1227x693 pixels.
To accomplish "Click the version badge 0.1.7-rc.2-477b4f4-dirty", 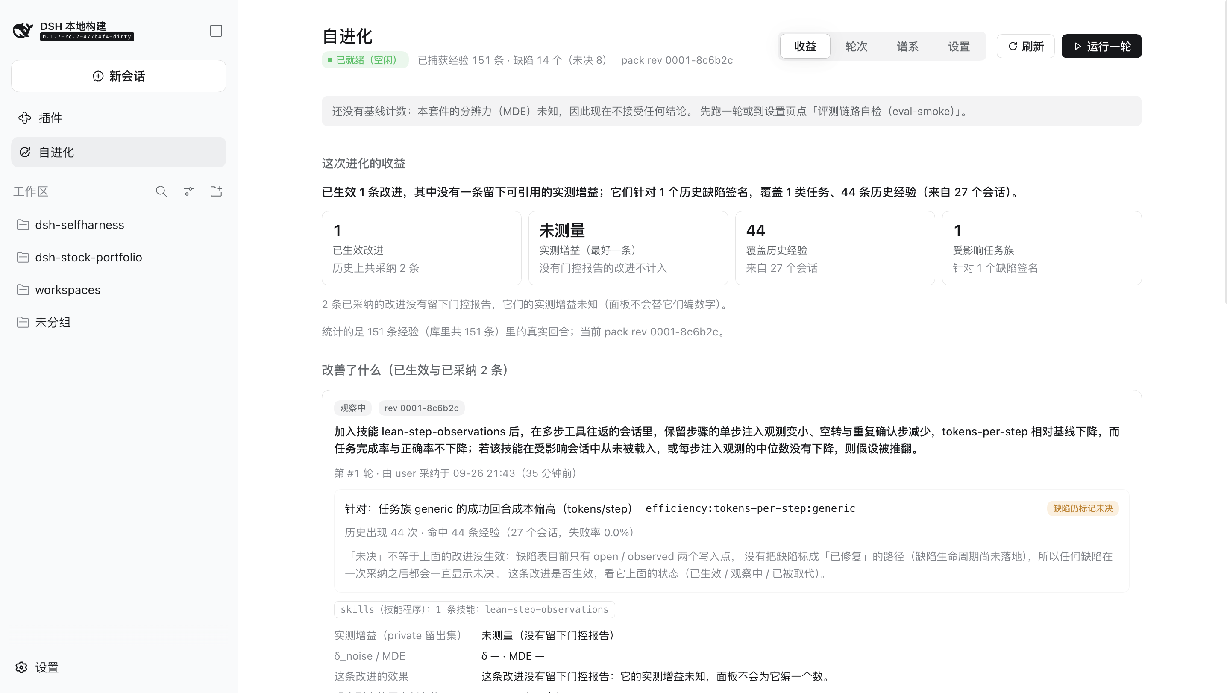I will click(87, 37).
